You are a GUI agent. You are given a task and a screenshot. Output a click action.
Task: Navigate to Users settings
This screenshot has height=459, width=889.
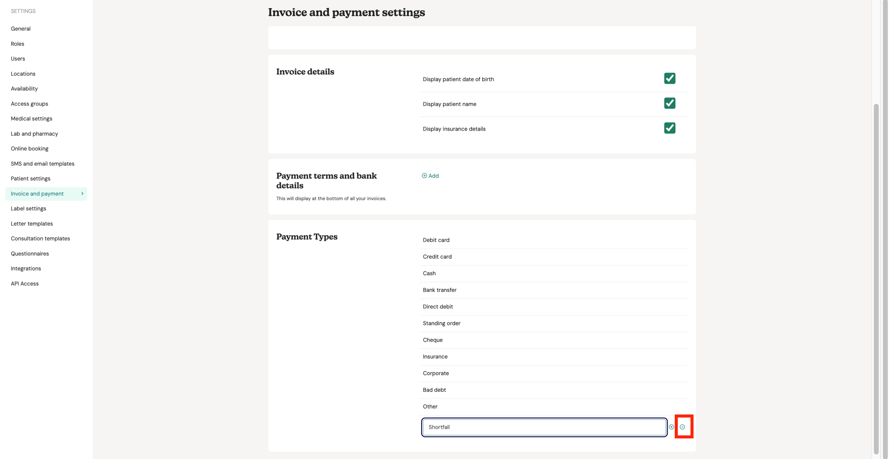pyautogui.click(x=18, y=59)
